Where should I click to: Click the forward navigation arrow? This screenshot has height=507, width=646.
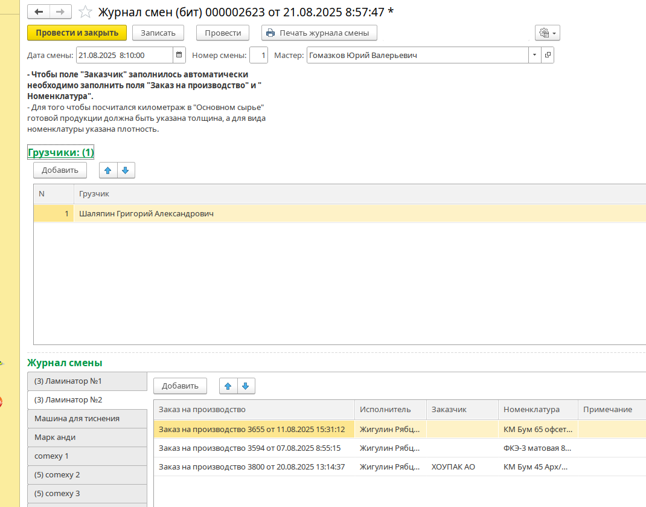coord(60,12)
